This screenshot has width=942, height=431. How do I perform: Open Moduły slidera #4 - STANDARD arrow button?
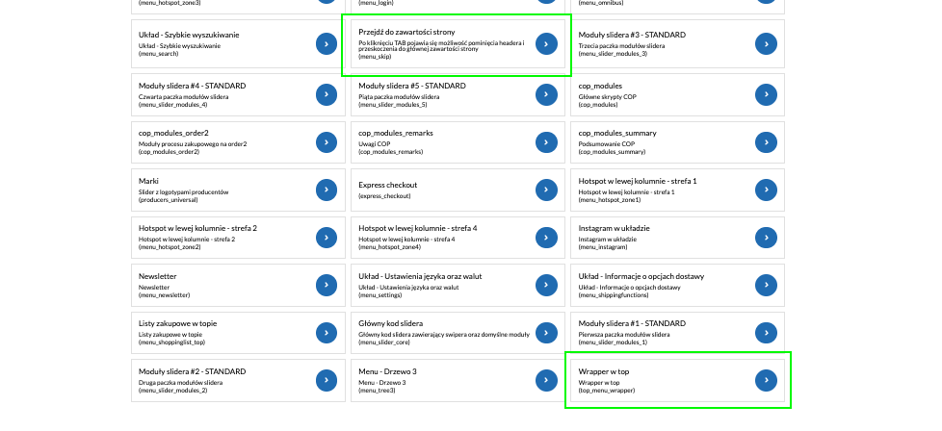[327, 95]
